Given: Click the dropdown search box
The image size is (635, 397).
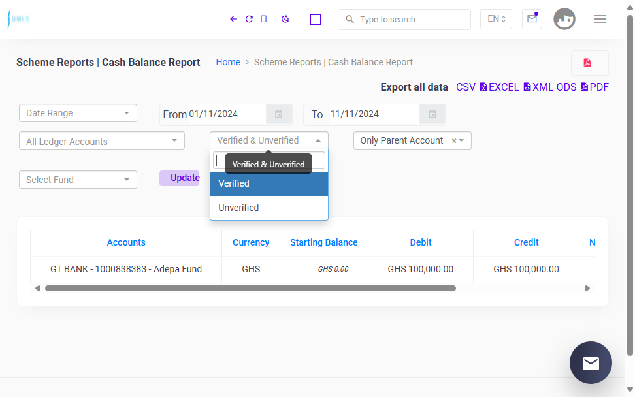Looking at the screenshot, I should (269, 161).
